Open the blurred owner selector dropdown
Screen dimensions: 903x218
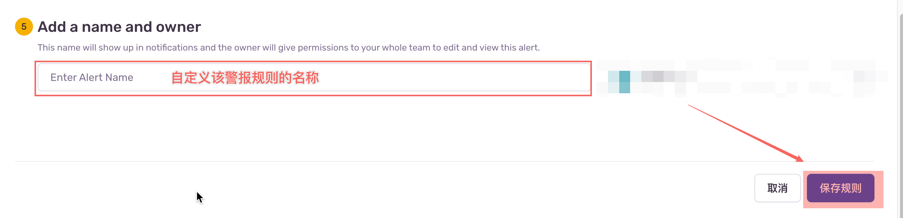(x=742, y=78)
